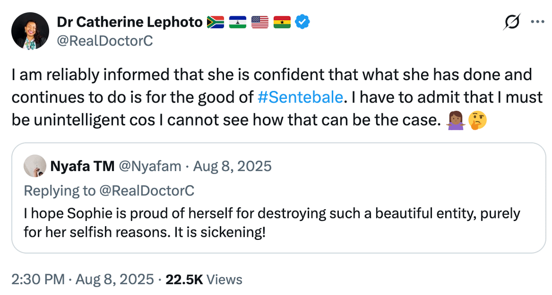Click the Replying to @RealDoctorC line

point(109,190)
